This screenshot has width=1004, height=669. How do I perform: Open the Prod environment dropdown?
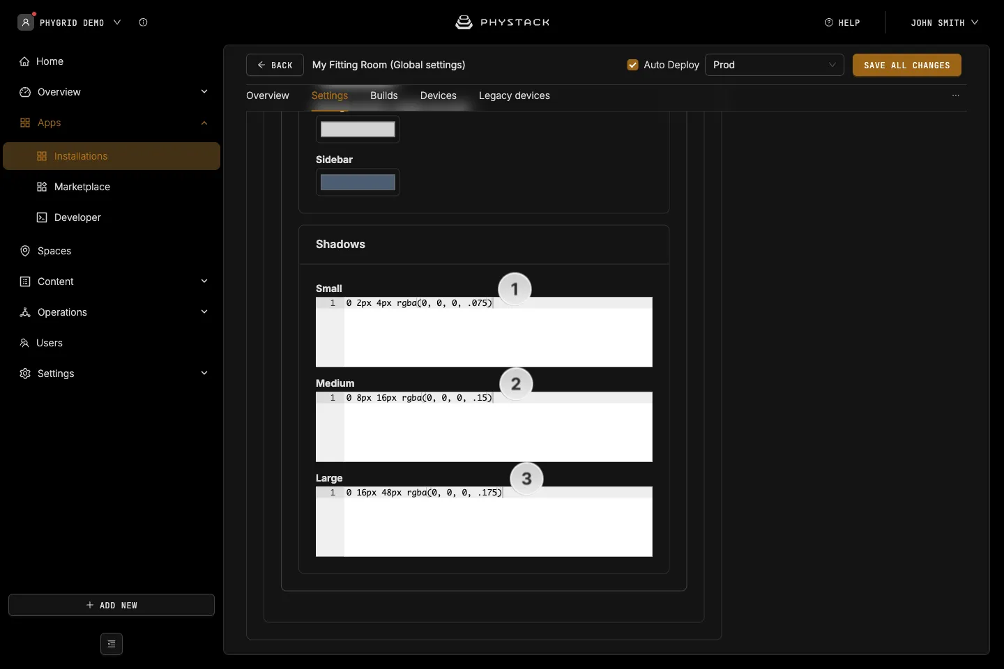775,65
